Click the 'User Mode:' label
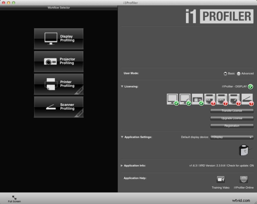 tap(131, 73)
